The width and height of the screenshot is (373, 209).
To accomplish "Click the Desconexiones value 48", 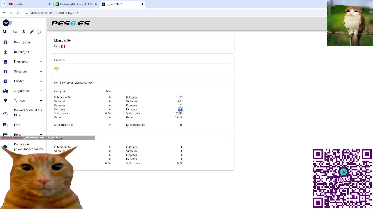I will 181,125.
